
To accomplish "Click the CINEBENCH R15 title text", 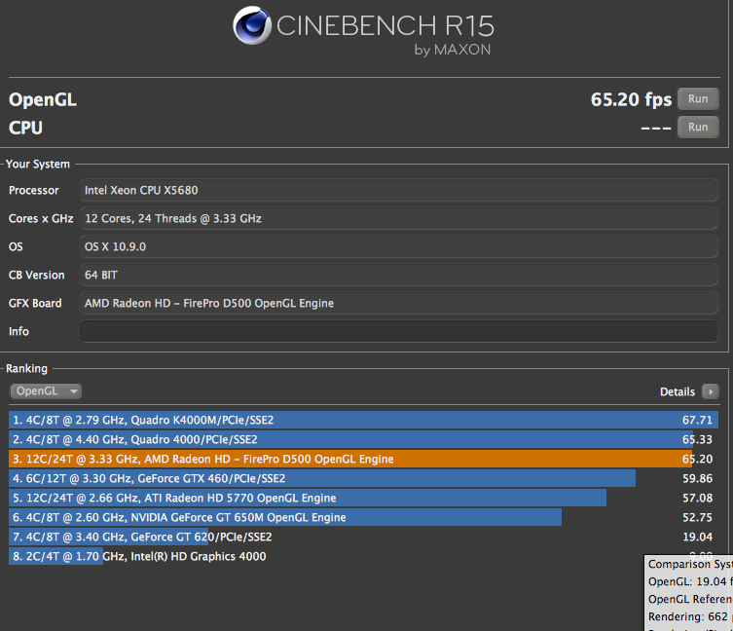I will (385, 25).
